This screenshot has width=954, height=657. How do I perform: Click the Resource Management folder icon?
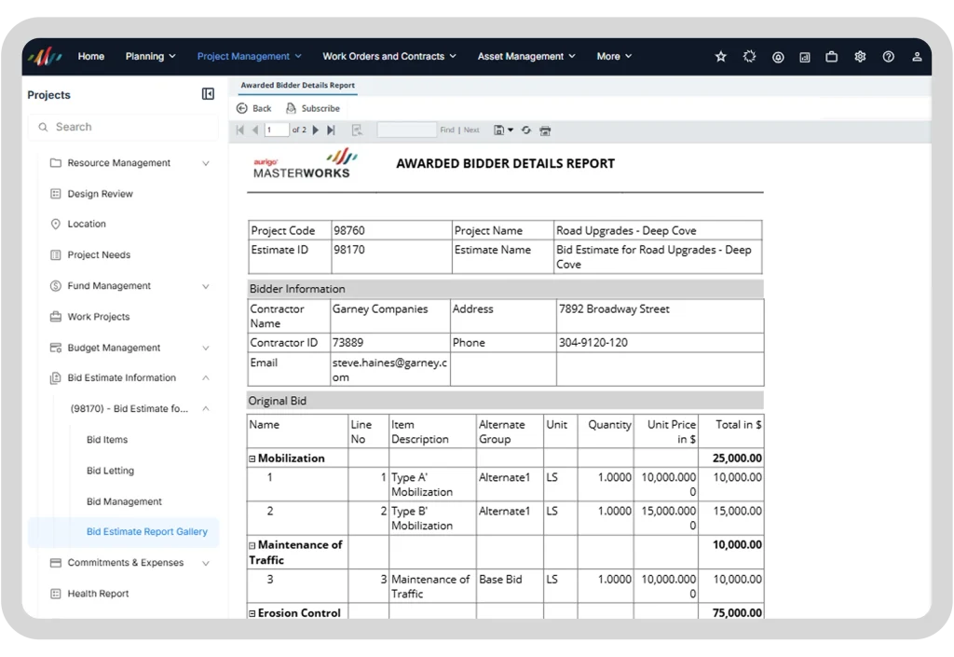[x=55, y=163]
